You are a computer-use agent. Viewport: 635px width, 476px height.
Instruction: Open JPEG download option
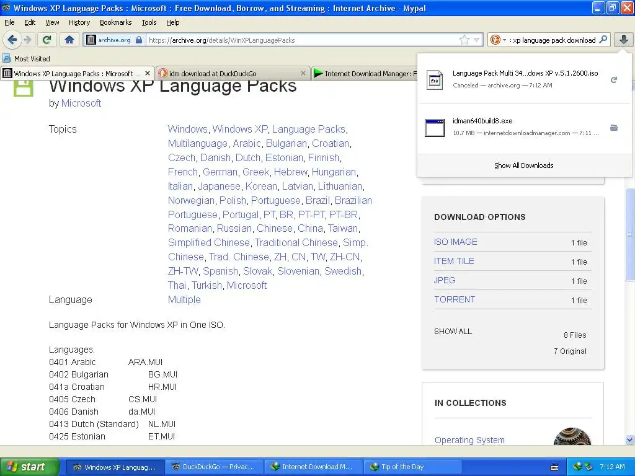[445, 280]
